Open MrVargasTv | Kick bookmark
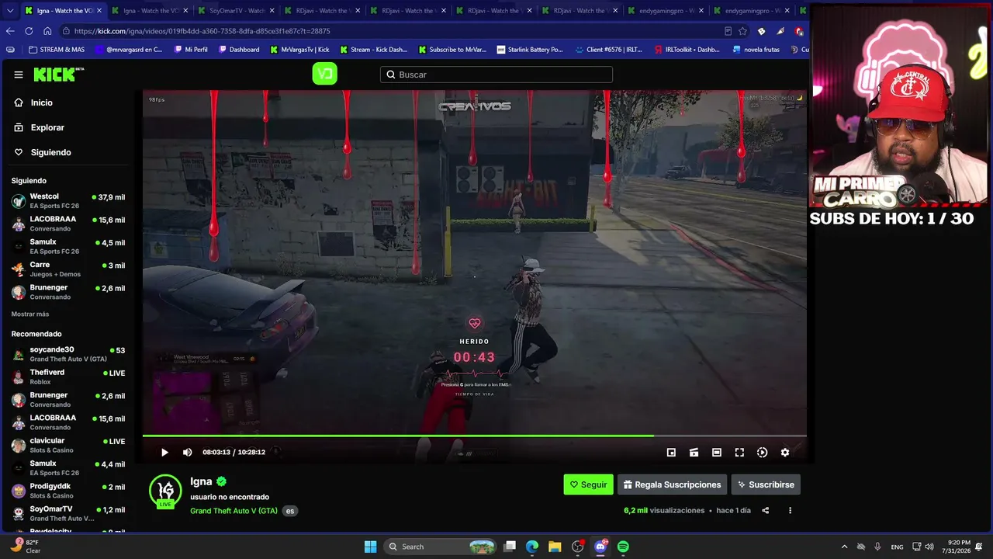The height and width of the screenshot is (559, 993). coord(299,50)
